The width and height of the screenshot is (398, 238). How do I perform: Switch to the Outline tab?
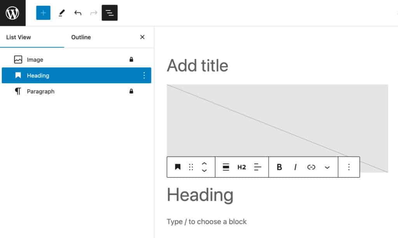coord(80,37)
